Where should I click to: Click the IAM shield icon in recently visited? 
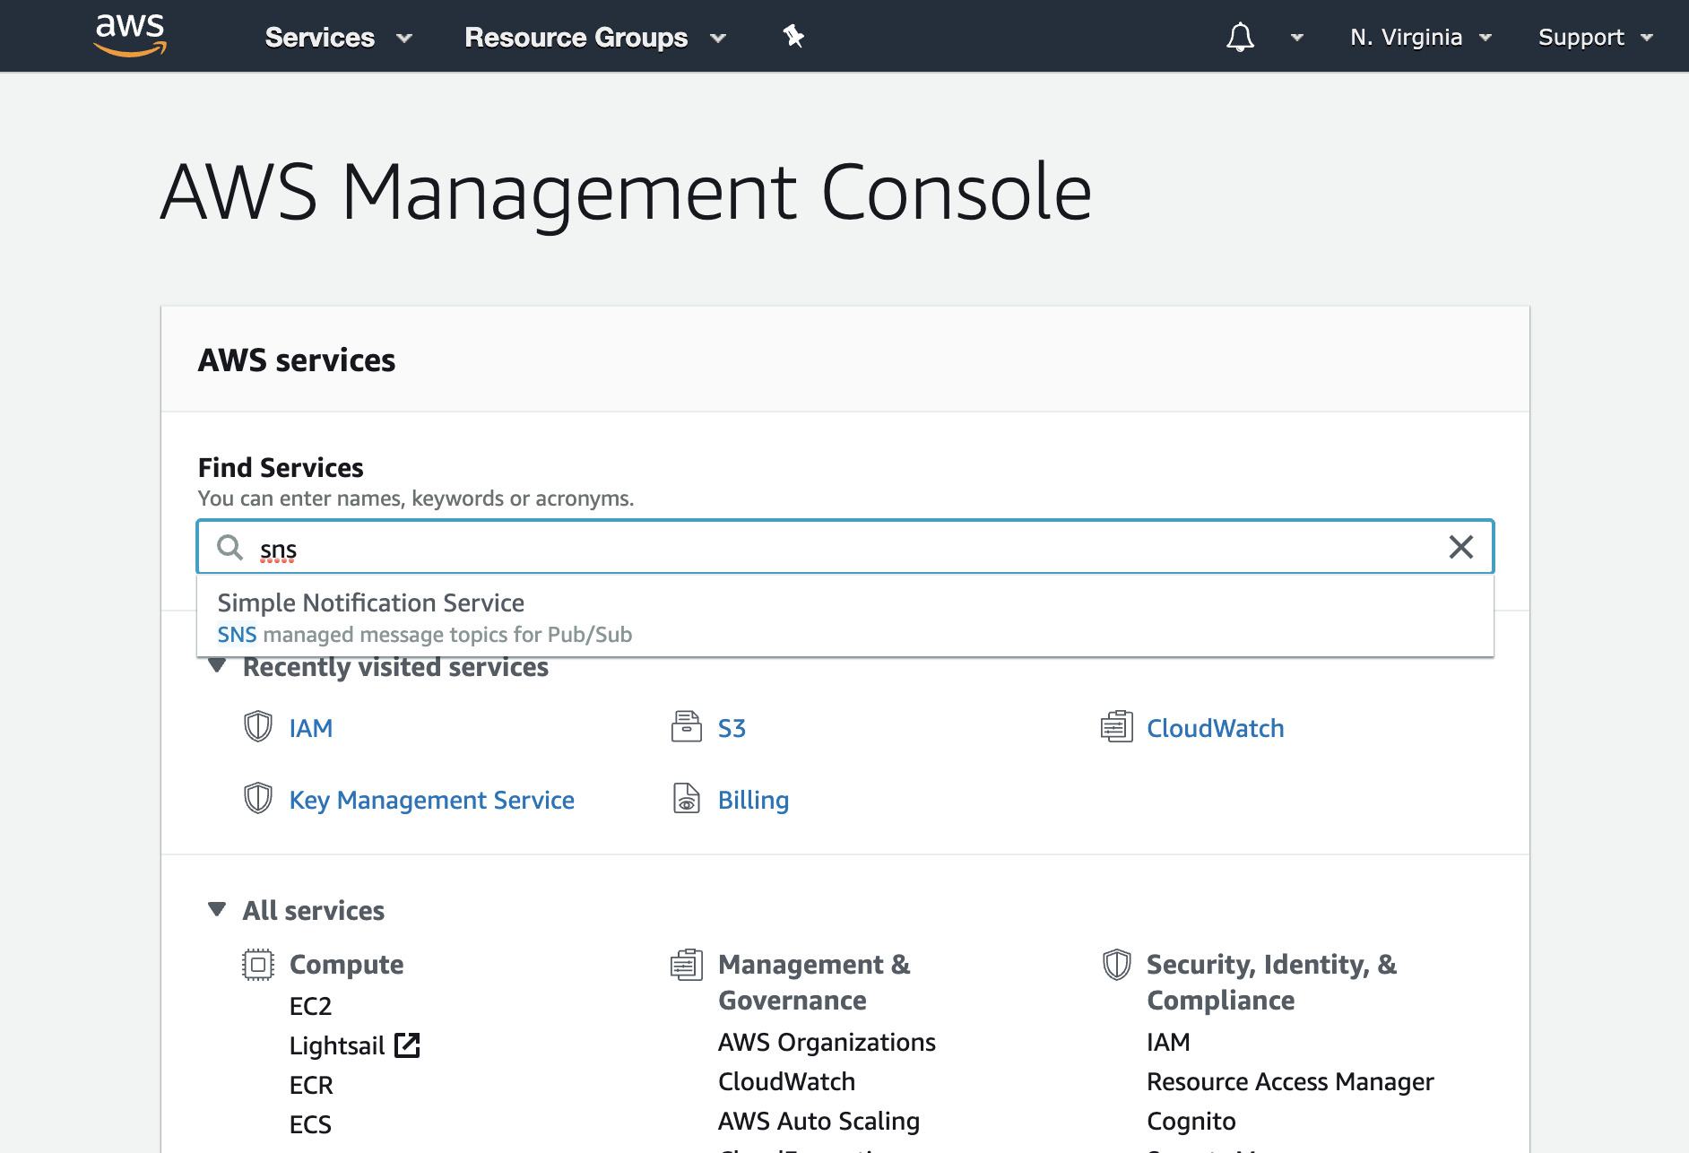click(x=258, y=726)
